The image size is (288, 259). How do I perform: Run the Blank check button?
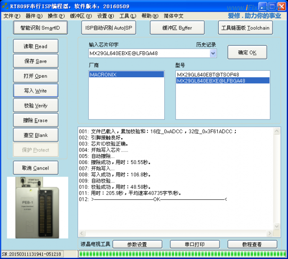[x=35, y=135]
